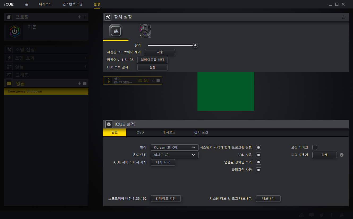The height and width of the screenshot is (219, 353).
Task: Toggle 연결된 장치만 보기 checkbox
Action: coord(259,162)
